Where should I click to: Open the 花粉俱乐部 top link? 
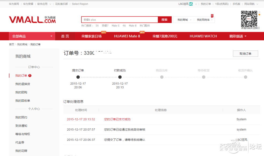pyautogui.click(x=61, y=4)
